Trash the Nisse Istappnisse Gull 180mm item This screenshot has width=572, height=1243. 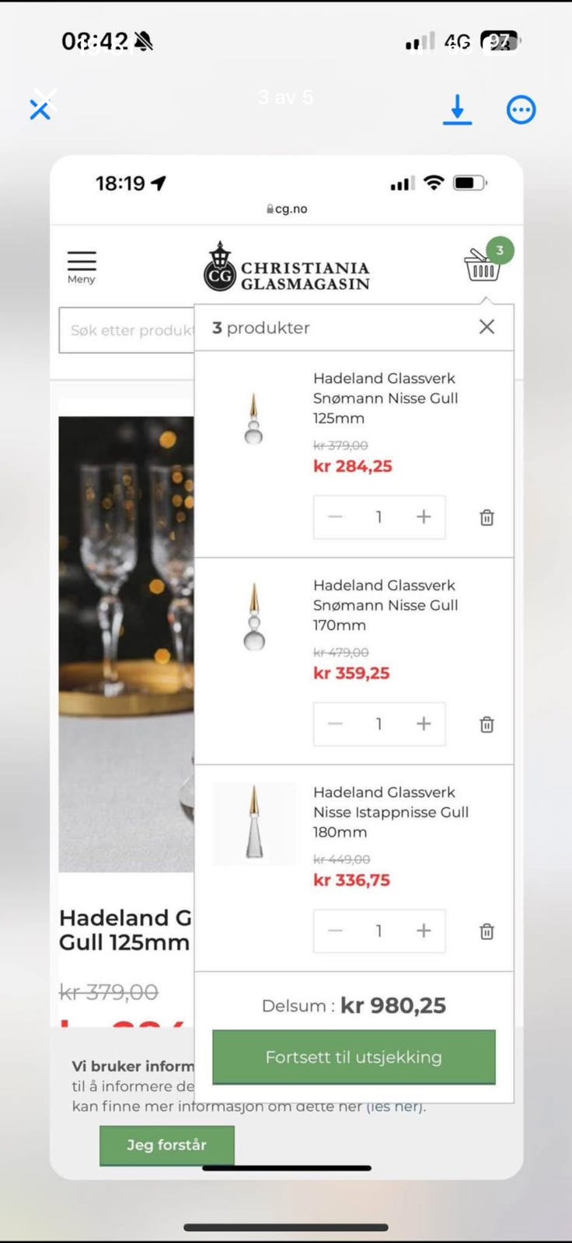(x=487, y=931)
